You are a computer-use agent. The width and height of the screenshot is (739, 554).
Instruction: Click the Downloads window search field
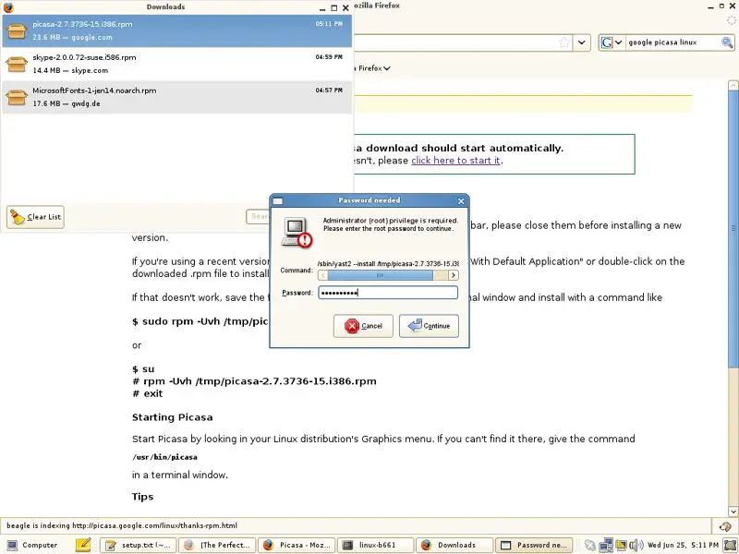click(258, 216)
